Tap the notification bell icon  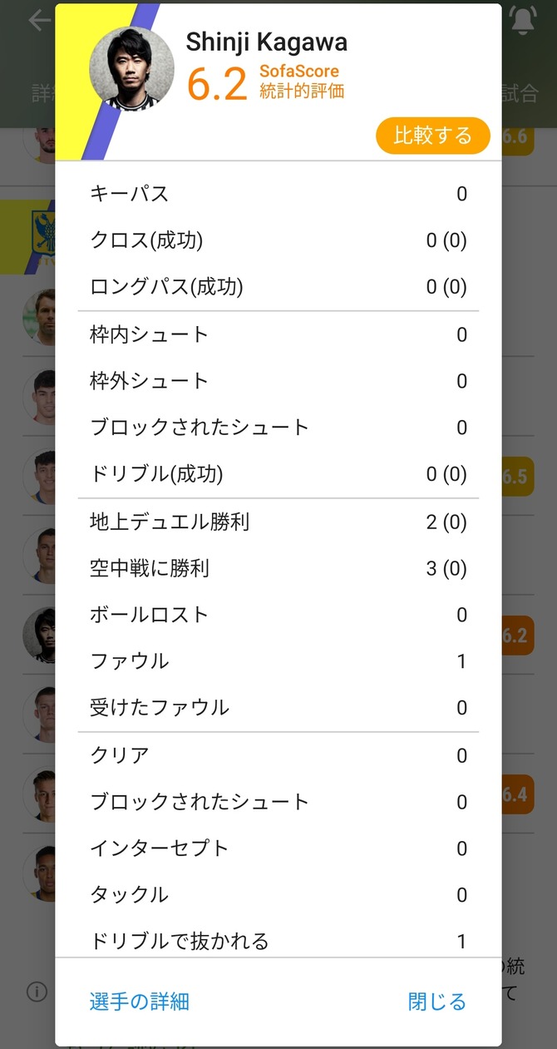[x=523, y=21]
